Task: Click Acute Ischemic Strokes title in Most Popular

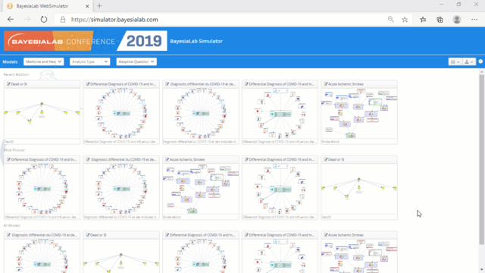Action: pyautogui.click(x=187, y=159)
